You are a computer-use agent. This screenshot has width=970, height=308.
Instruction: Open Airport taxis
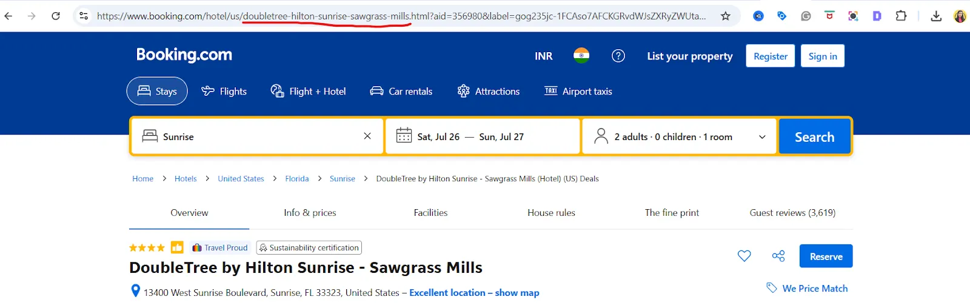(x=578, y=91)
